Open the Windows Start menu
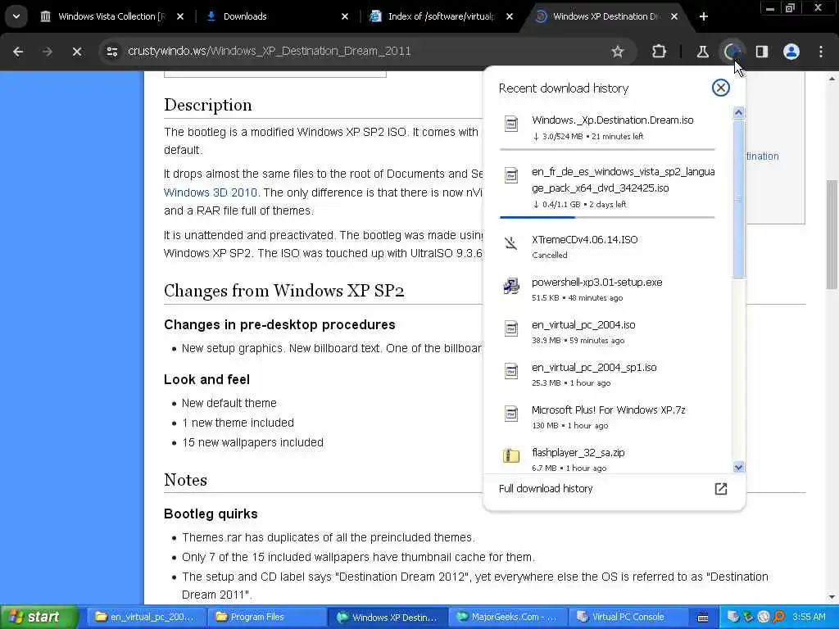The width and height of the screenshot is (839, 629). click(x=39, y=618)
